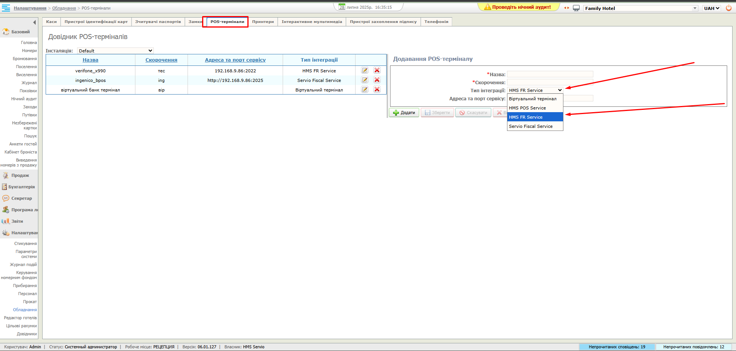The image size is (736, 351).
Task: Sort table by Назва column link
Action: click(91, 60)
